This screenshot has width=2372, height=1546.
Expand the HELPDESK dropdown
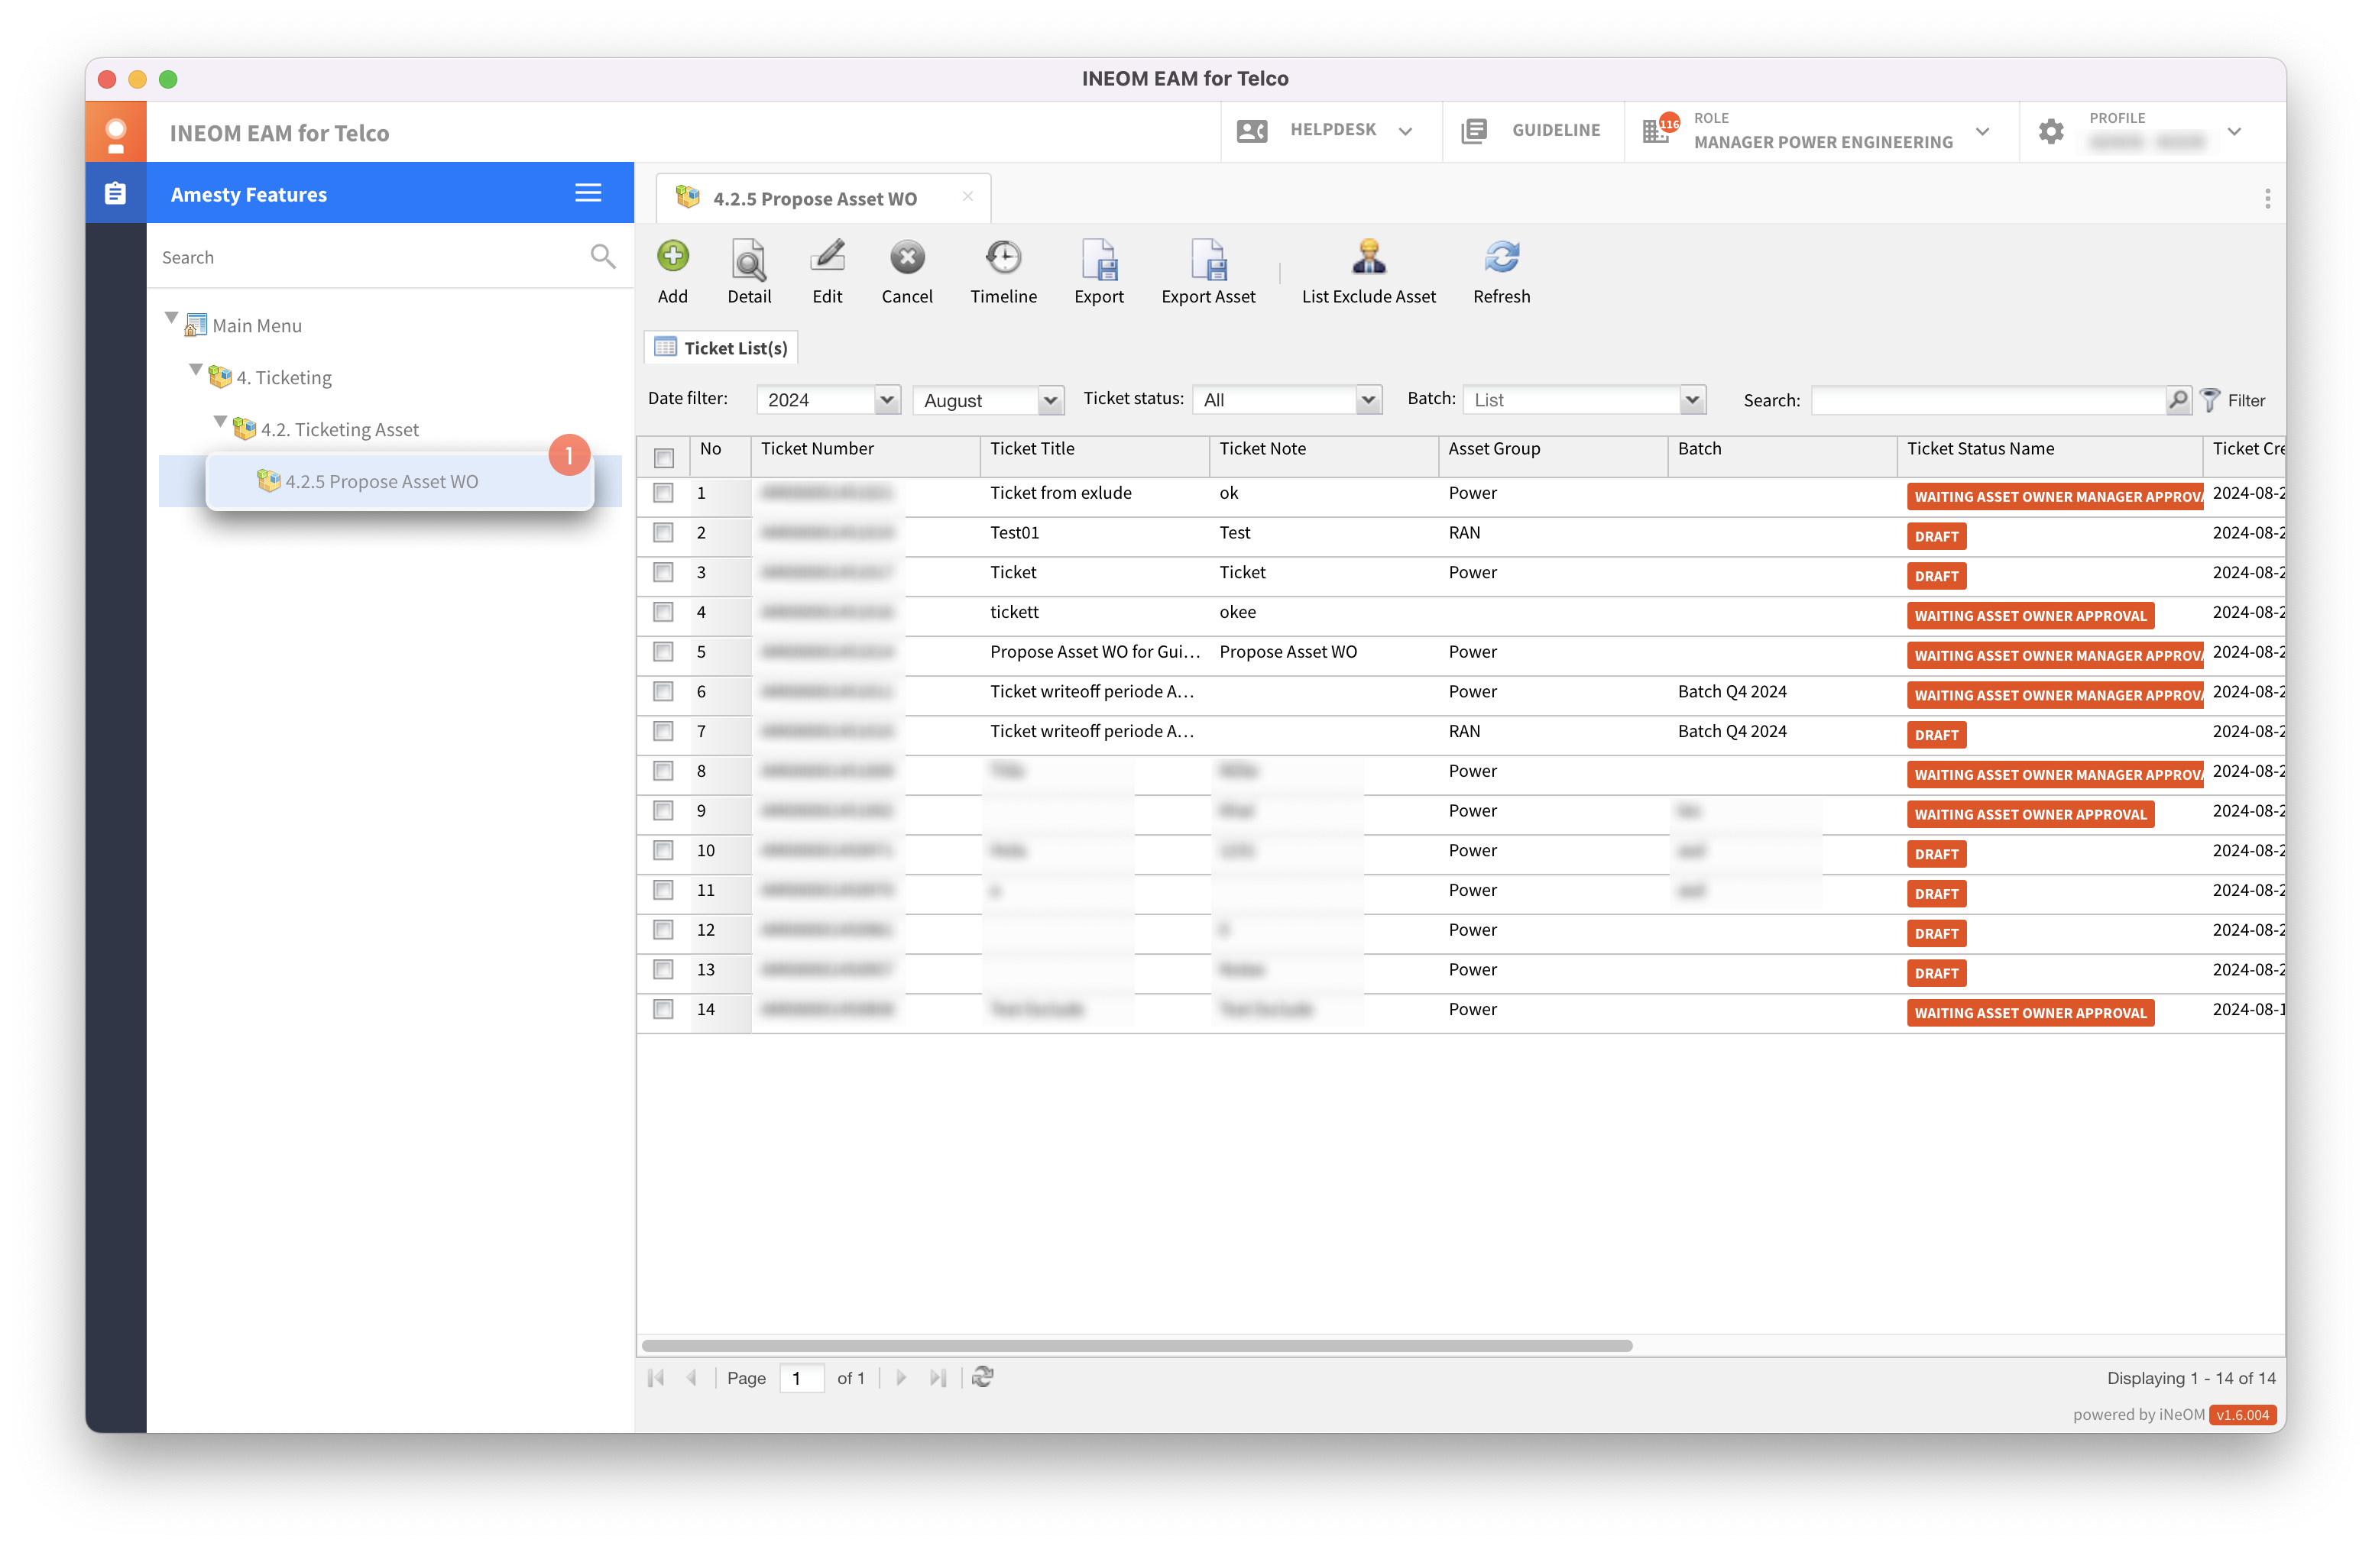click(1405, 131)
